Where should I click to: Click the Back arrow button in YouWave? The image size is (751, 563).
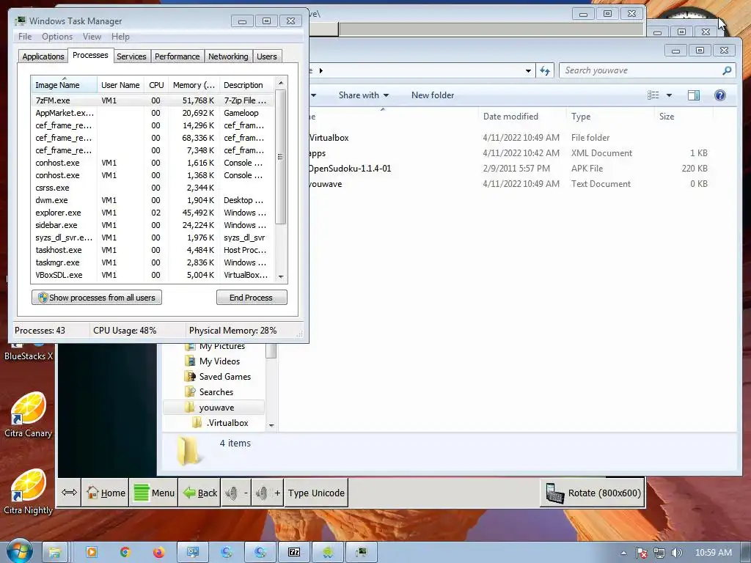click(199, 493)
